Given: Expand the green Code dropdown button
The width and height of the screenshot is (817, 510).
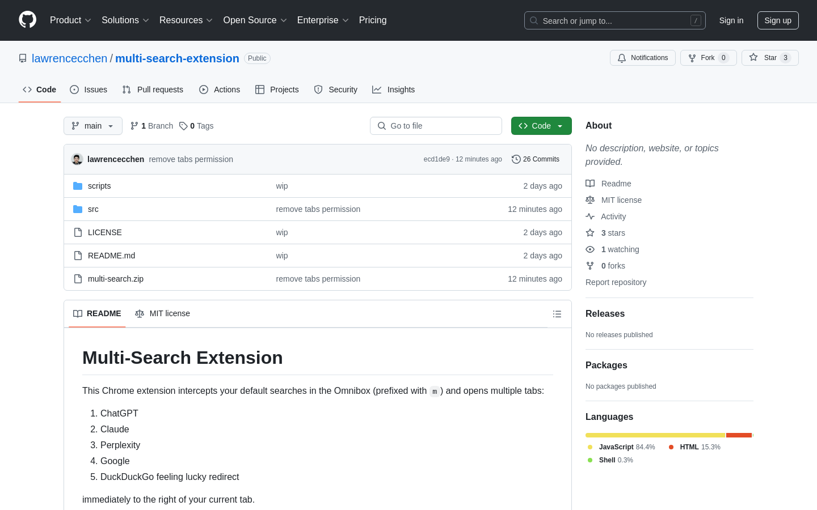Looking at the screenshot, I should click(x=541, y=126).
